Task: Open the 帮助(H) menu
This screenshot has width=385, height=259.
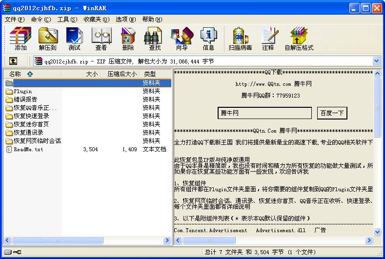Action: point(152,20)
